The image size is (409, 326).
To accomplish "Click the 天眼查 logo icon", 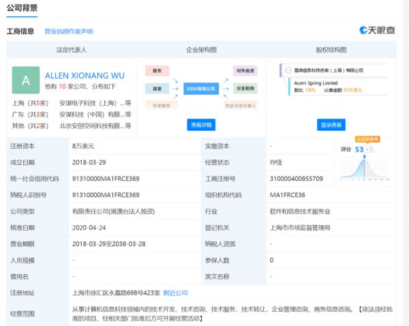I will 363,31.
